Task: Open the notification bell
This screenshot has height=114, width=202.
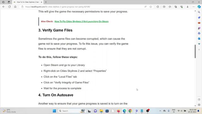Action: [199, 111]
